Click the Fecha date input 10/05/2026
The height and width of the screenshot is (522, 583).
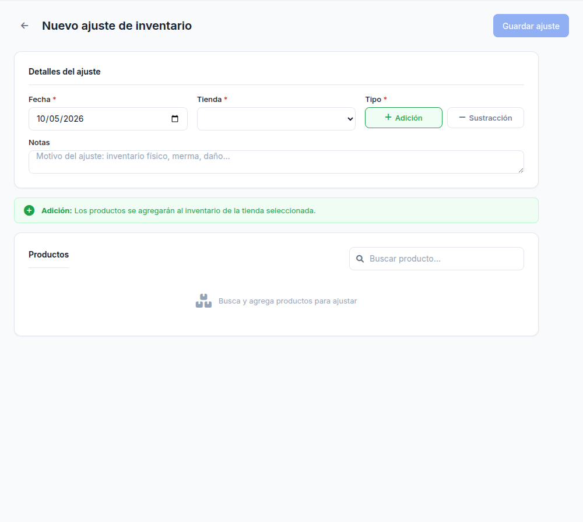108,119
